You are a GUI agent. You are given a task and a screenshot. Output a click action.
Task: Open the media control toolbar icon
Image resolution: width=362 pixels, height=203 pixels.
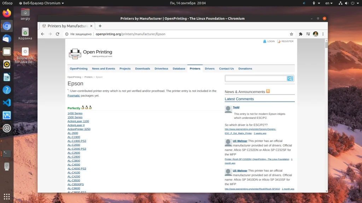(308, 34)
